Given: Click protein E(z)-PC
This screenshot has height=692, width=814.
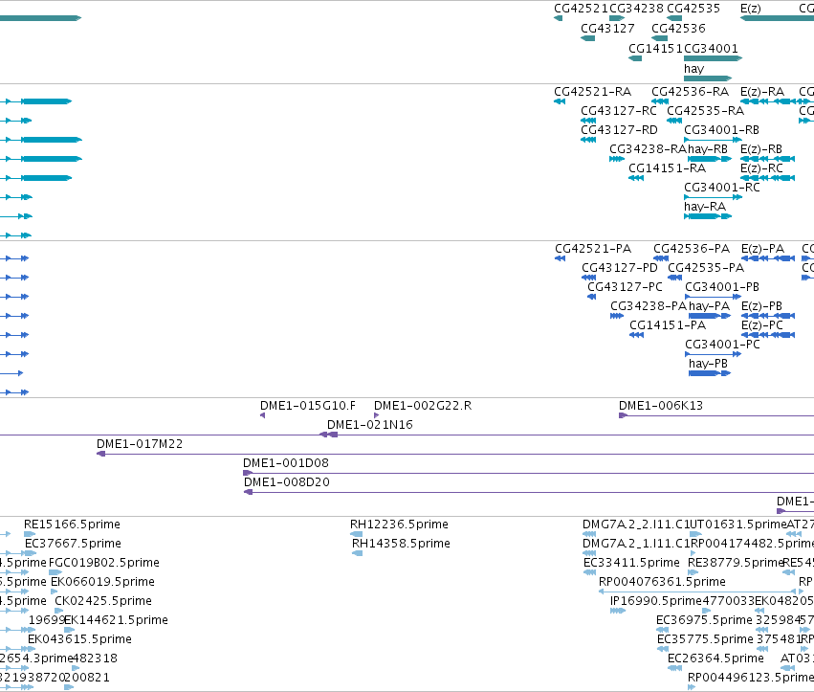Looking at the screenshot, I should click(x=762, y=325).
